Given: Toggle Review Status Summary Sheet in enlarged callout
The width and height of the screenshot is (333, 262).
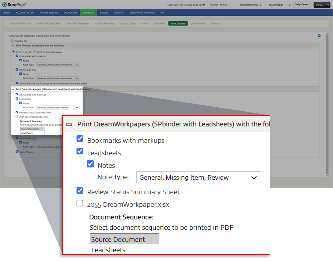Looking at the screenshot, I should 80,191.
